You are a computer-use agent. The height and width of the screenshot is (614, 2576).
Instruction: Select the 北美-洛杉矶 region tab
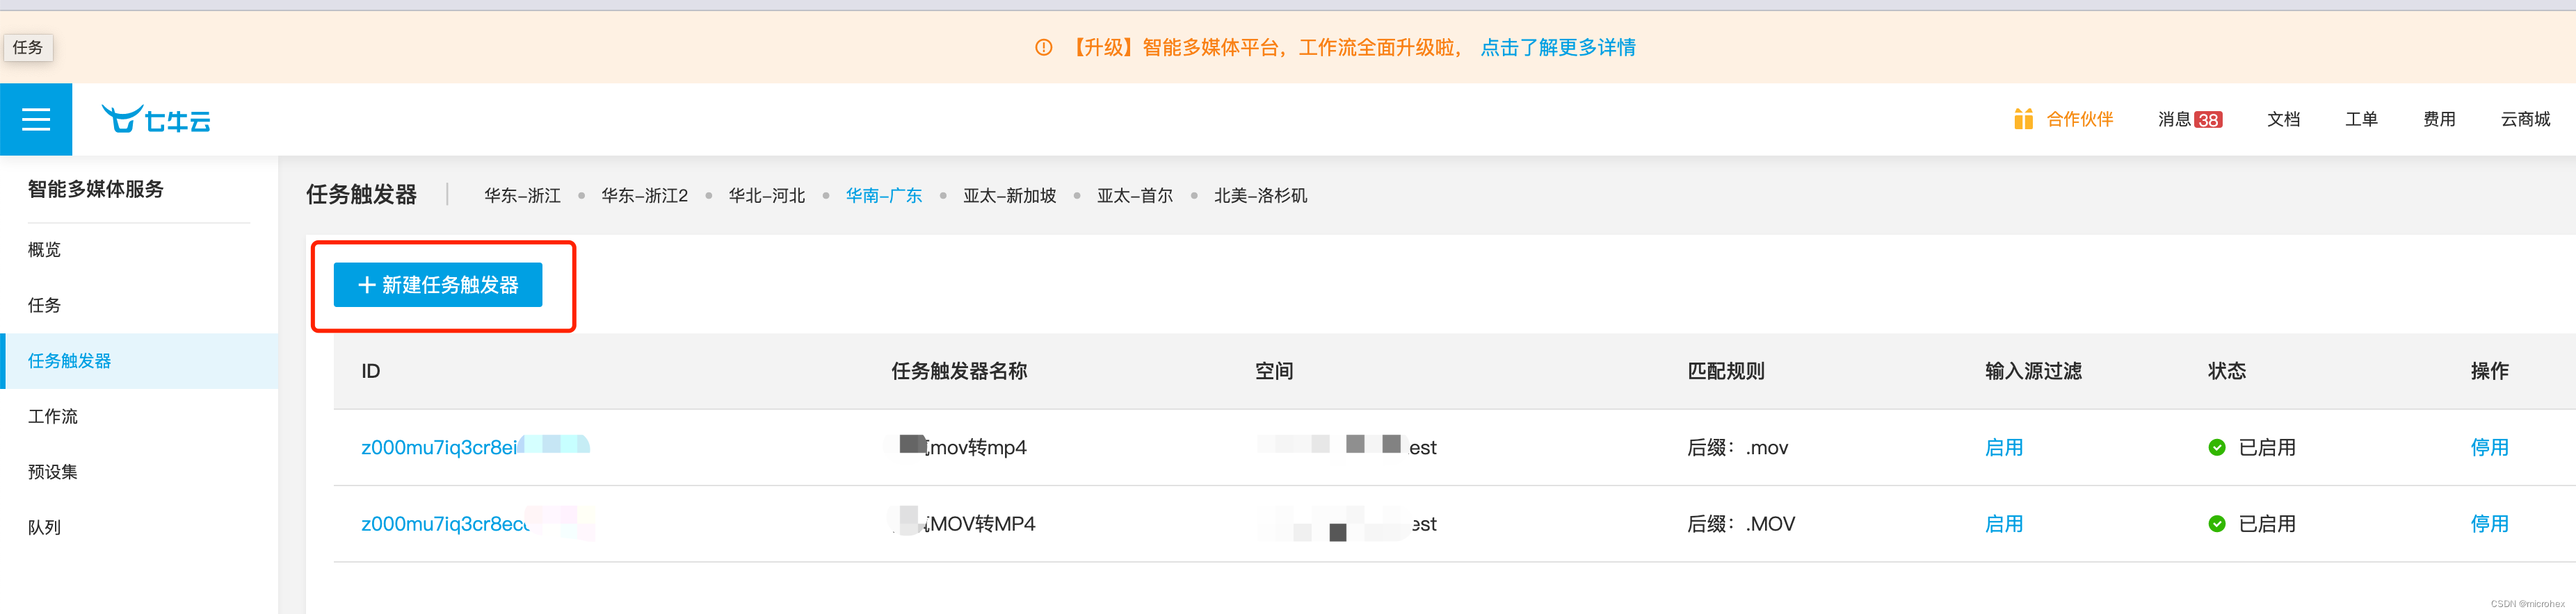1260,196
